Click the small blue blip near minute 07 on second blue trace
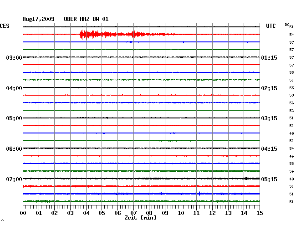The image size is (296, 225). coord(129,42)
